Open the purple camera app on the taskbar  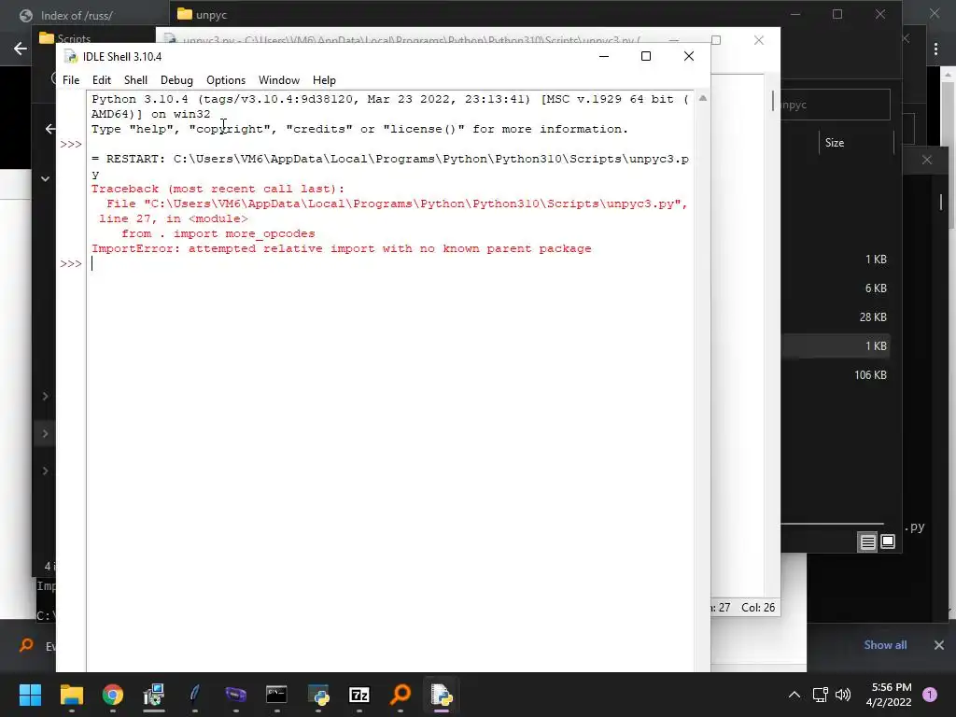click(236, 695)
